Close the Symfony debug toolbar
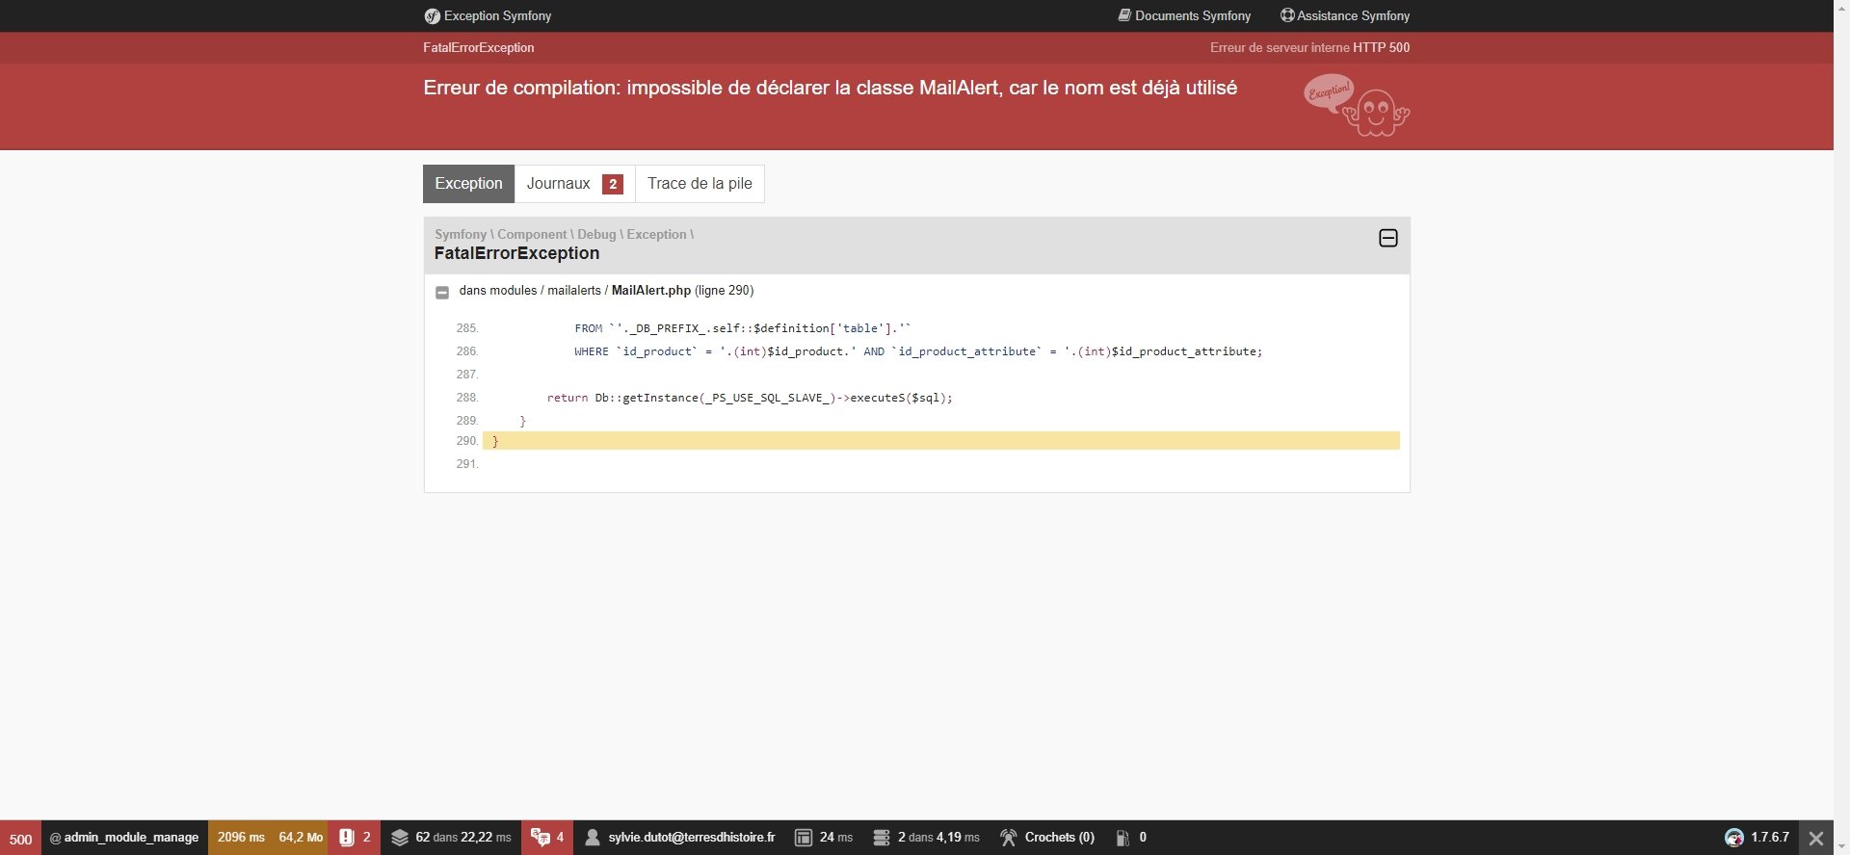The width and height of the screenshot is (1850, 855). tap(1816, 838)
